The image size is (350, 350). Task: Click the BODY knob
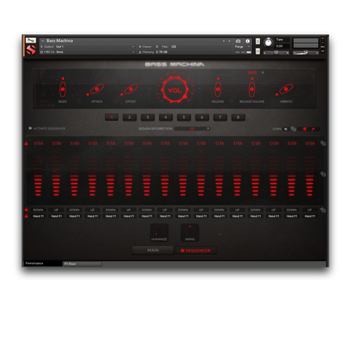[x=63, y=89]
